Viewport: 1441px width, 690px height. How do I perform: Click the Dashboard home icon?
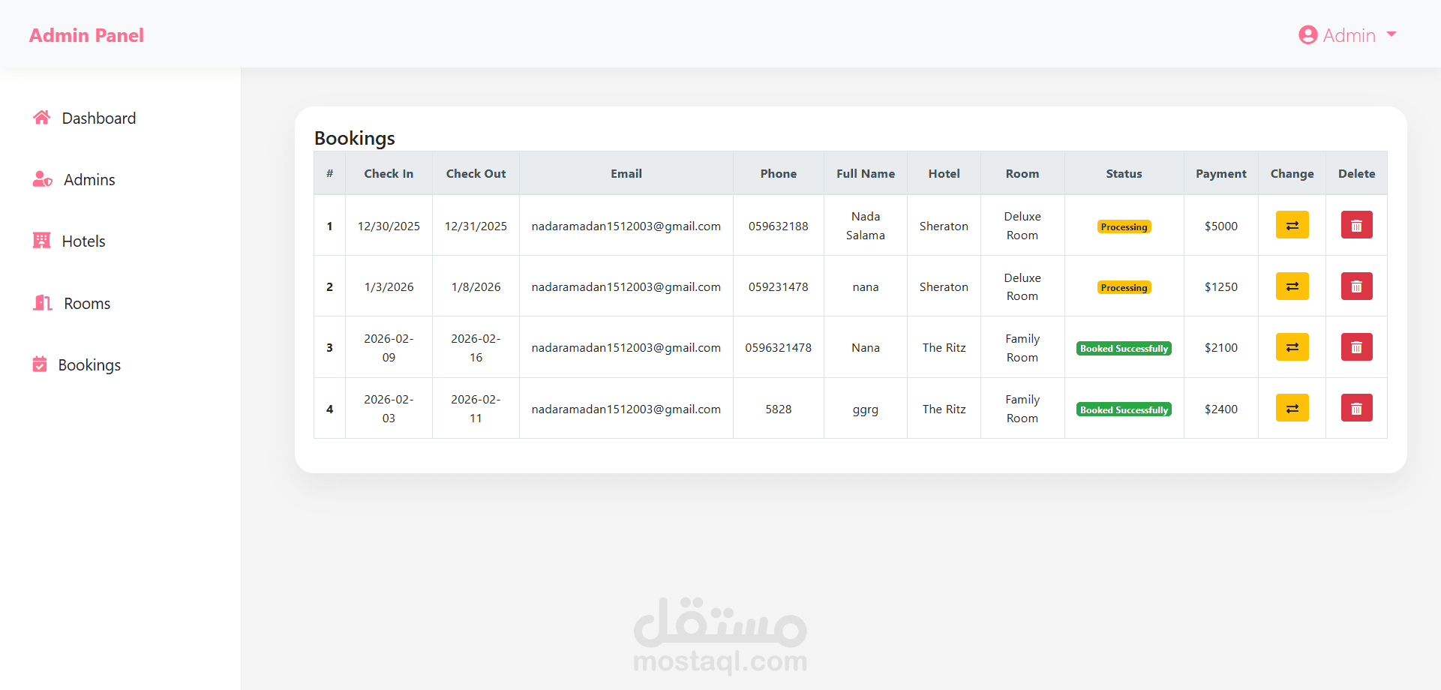pyautogui.click(x=42, y=118)
